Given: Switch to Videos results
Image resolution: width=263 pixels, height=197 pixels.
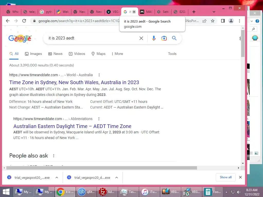Looking at the screenshot, I should coord(77,54).
